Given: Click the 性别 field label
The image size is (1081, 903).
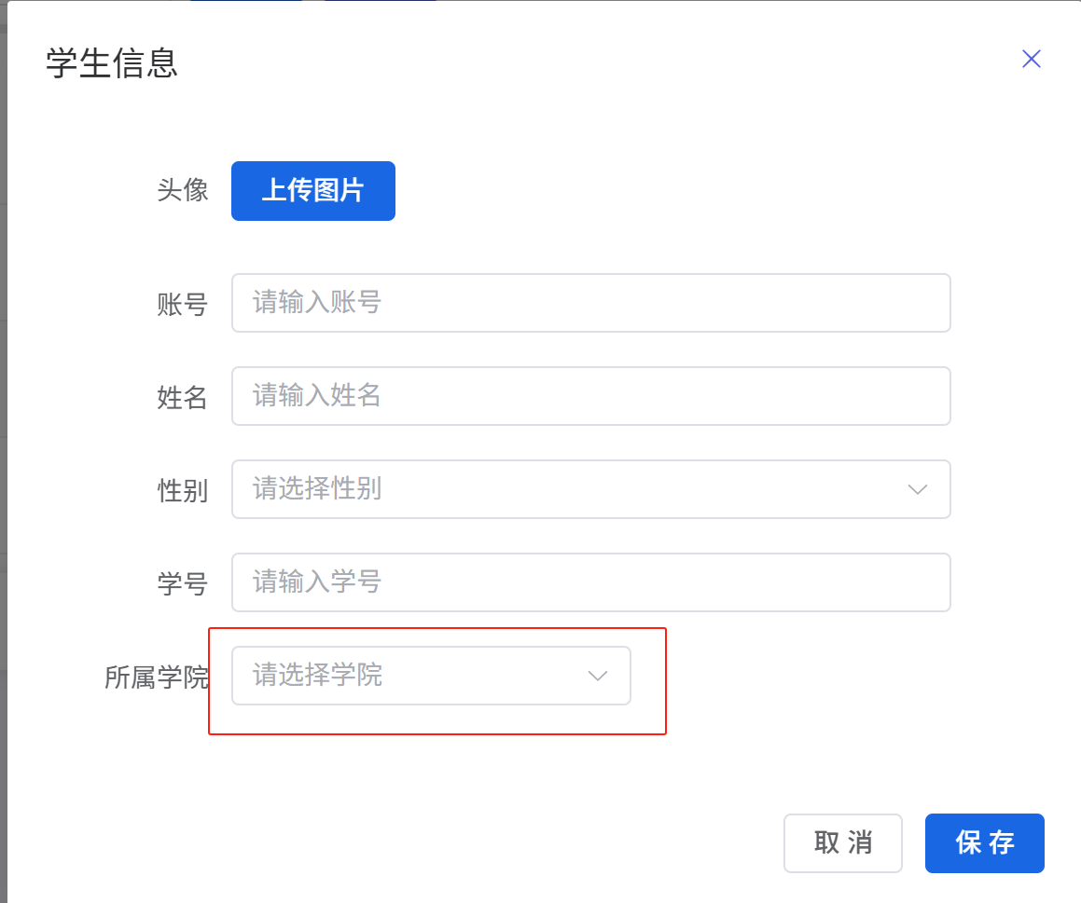Looking at the screenshot, I should pyautogui.click(x=183, y=491).
